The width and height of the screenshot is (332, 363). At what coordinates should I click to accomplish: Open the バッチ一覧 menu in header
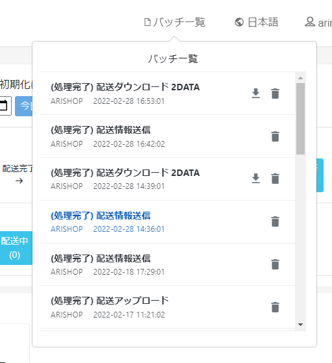pyautogui.click(x=174, y=22)
